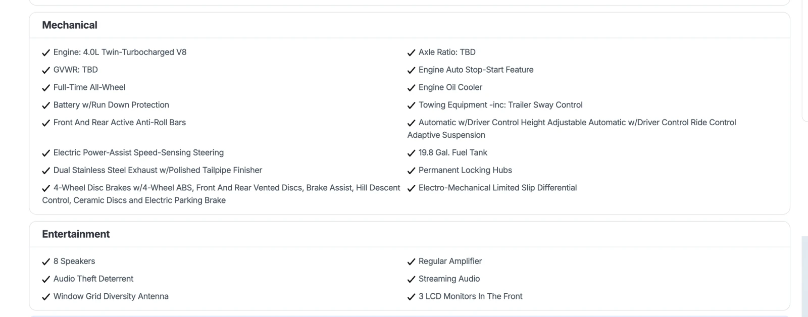Click checkmark next to Regular Amplifier
This screenshot has width=808, height=317.
(x=411, y=261)
